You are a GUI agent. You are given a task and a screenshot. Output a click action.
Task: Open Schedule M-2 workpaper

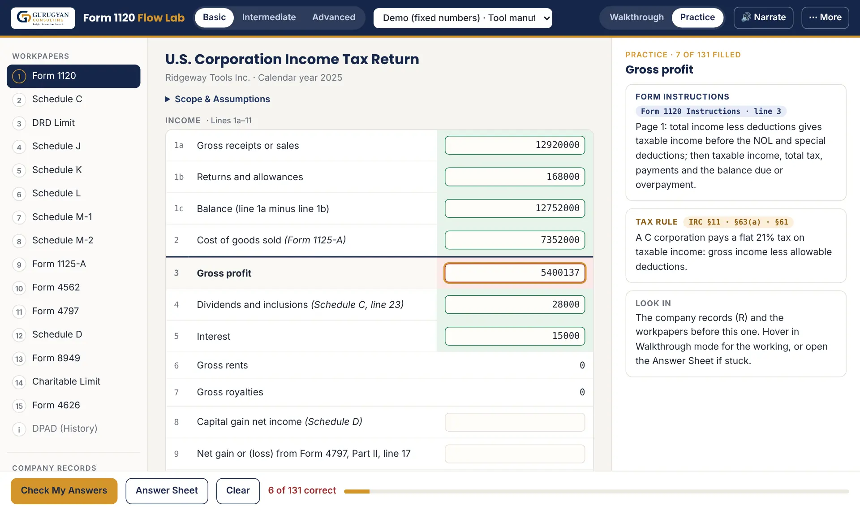(x=73, y=241)
